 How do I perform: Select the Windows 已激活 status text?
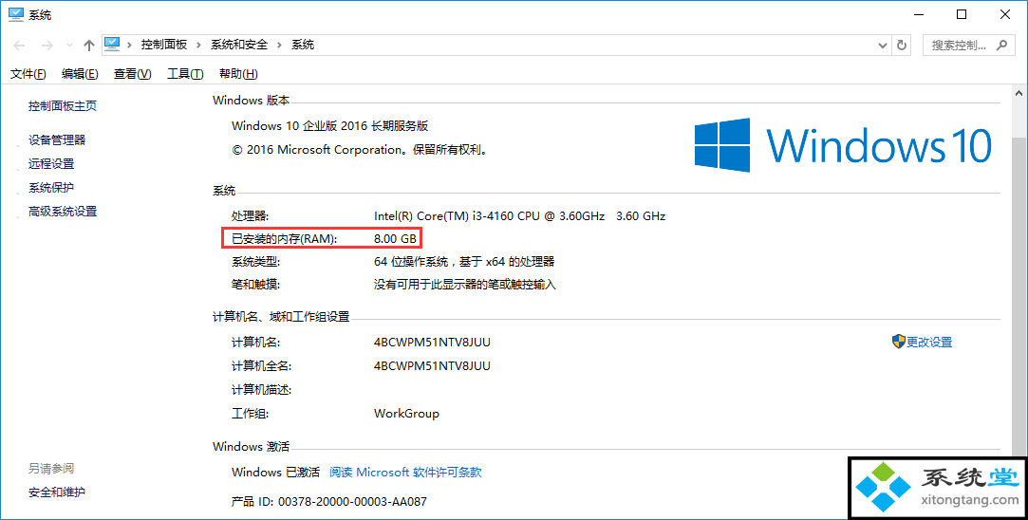click(x=275, y=473)
